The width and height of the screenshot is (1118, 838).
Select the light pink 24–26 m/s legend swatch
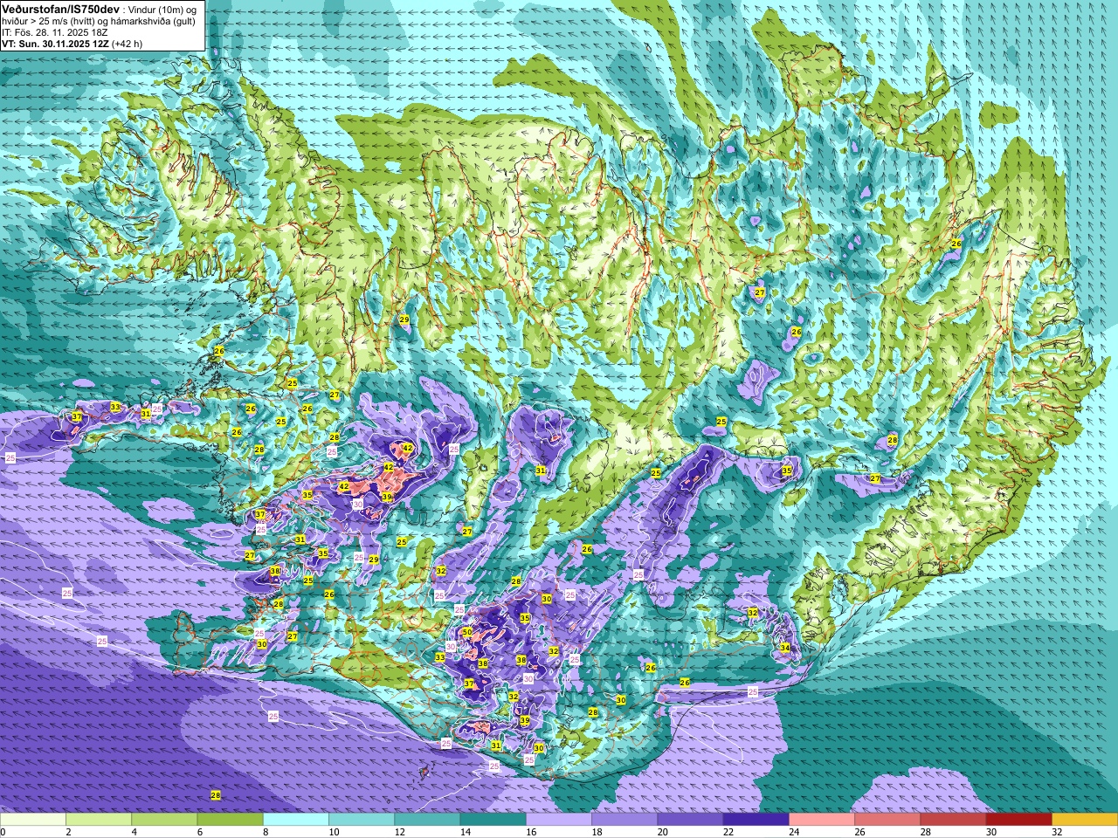click(822, 820)
